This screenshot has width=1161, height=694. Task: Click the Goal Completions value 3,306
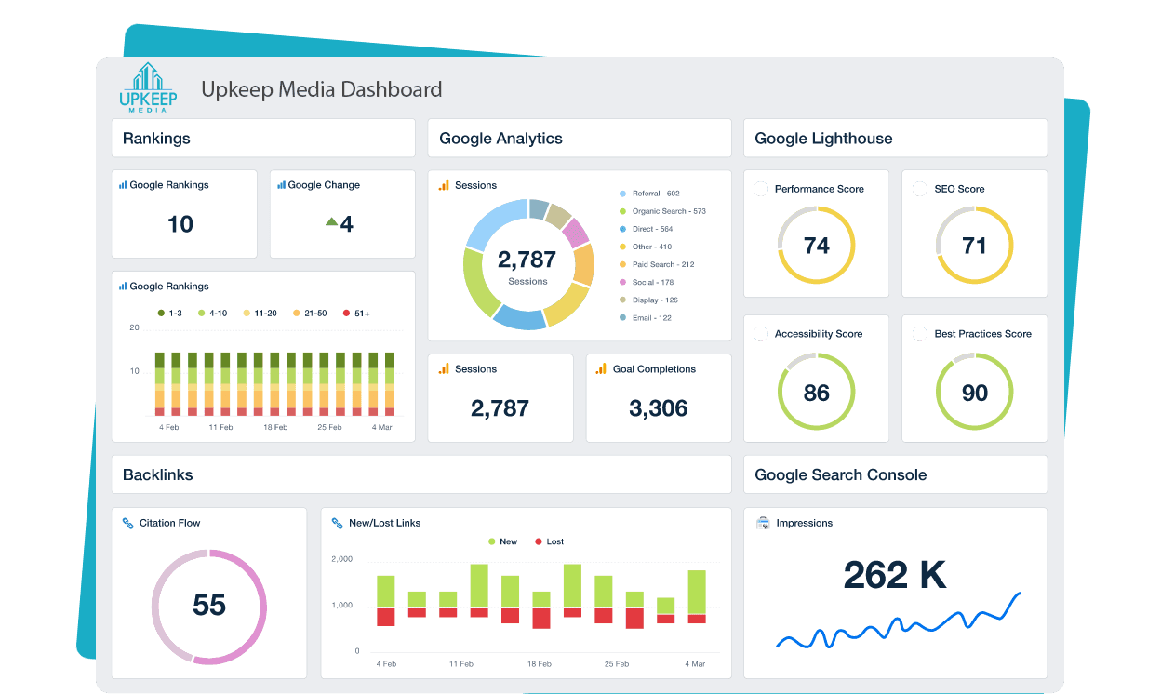[659, 407]
